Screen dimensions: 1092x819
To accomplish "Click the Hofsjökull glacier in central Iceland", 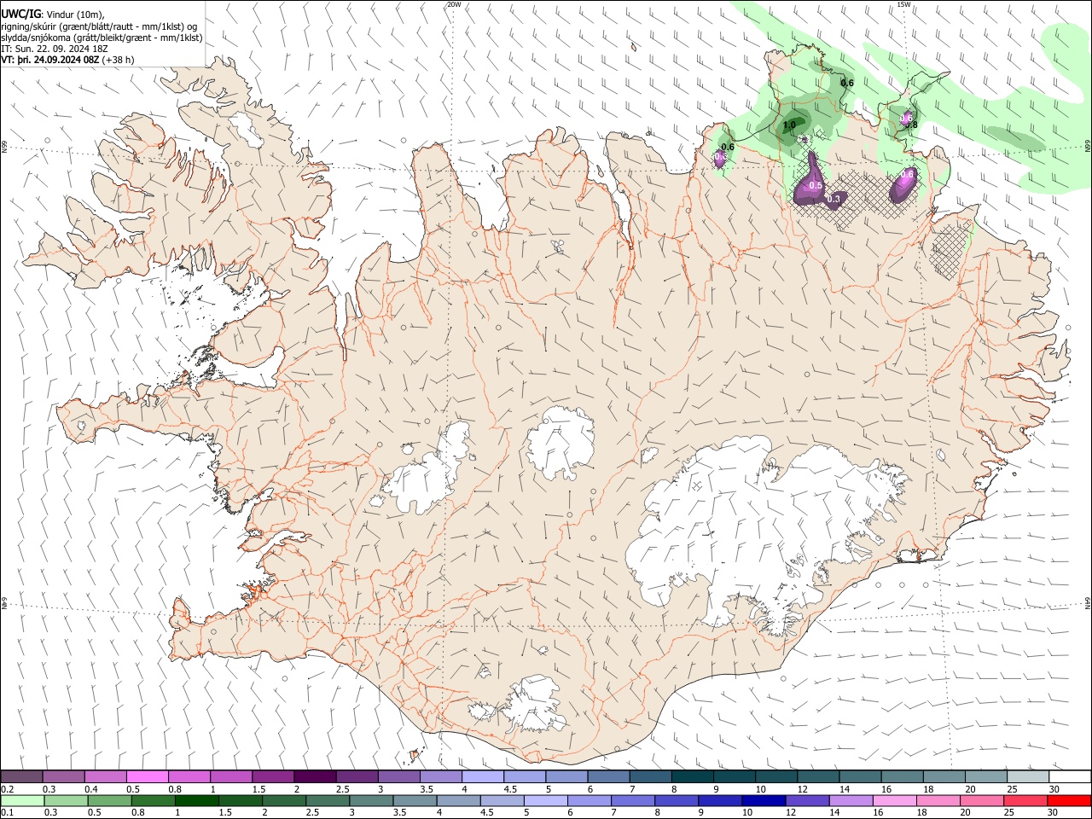I will [560, 443].
